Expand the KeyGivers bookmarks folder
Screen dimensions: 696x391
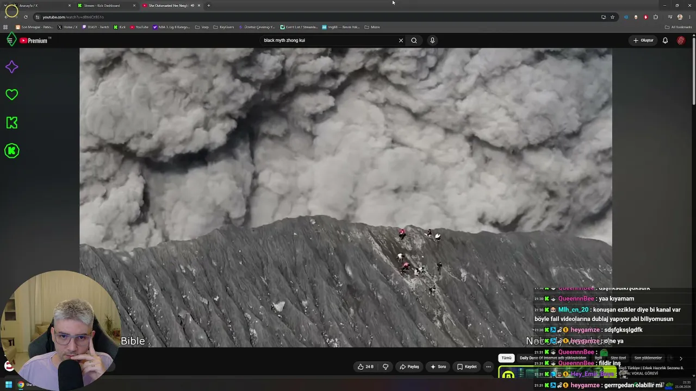[x=223, y=27]
